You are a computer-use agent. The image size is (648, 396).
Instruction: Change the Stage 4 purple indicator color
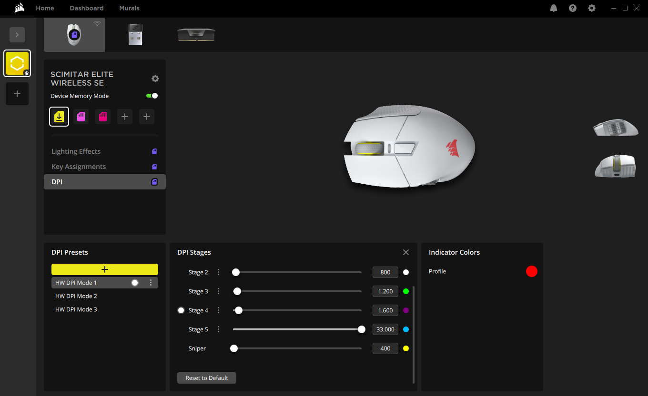[406, 310]
